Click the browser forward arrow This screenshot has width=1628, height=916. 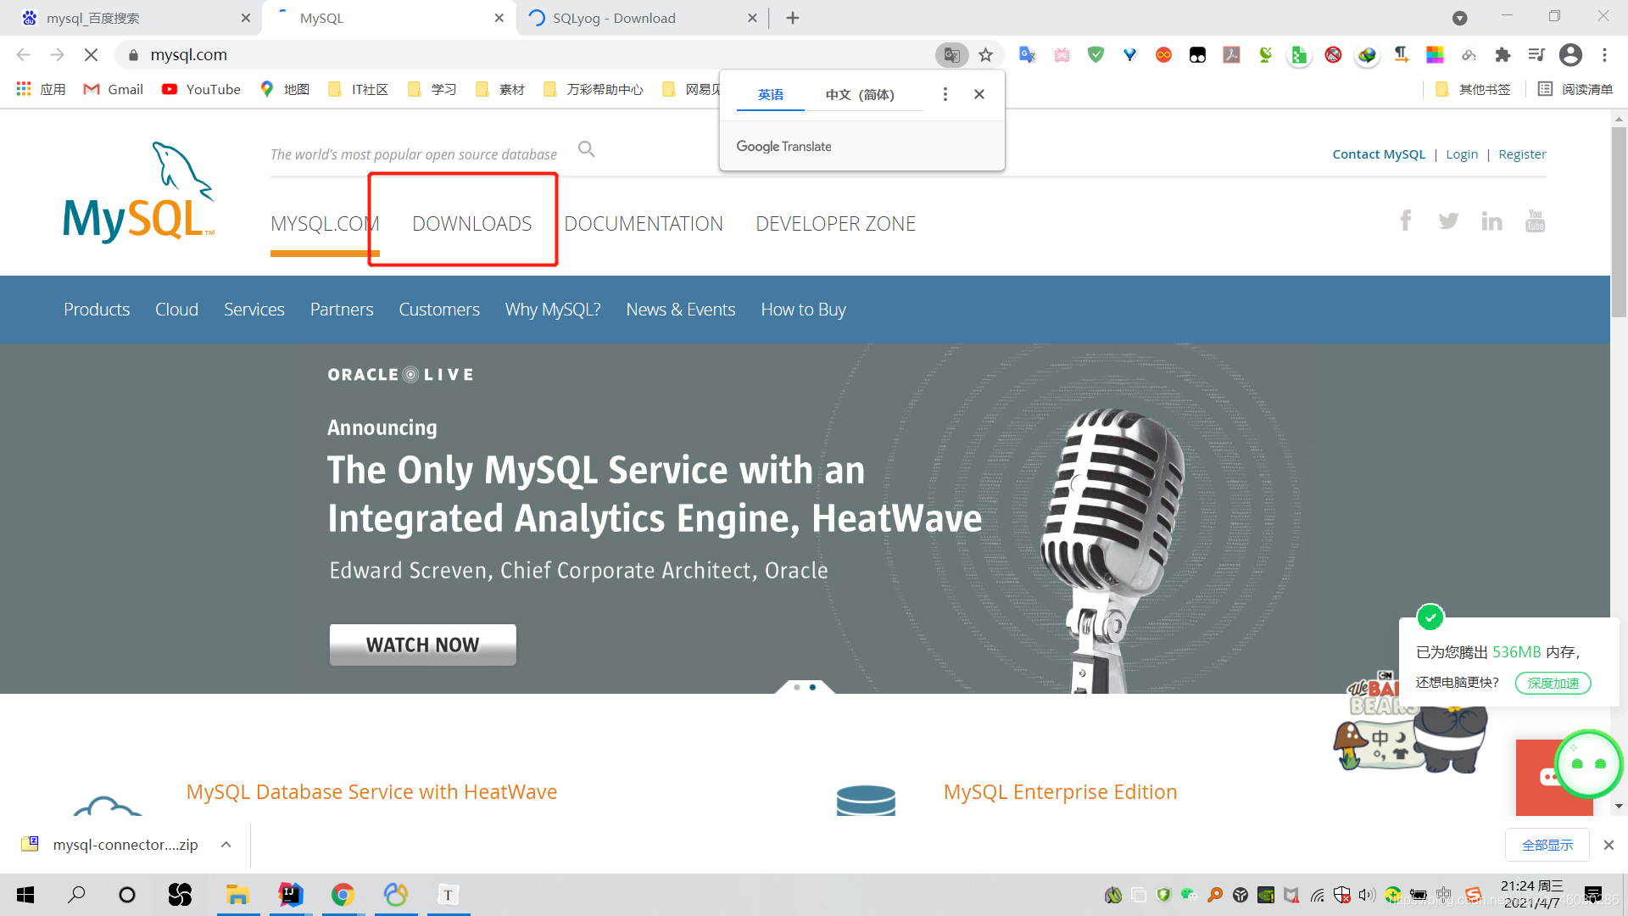click(57, 55)
